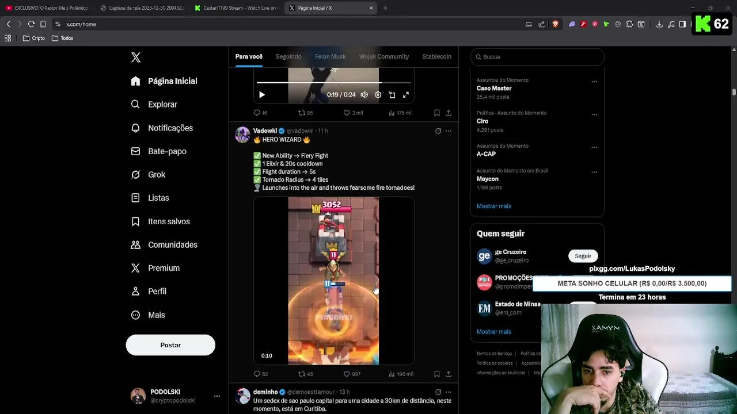Repost Vadowki post with 45 reposts
The image size is (737, 414).
[x=305, y=374]
